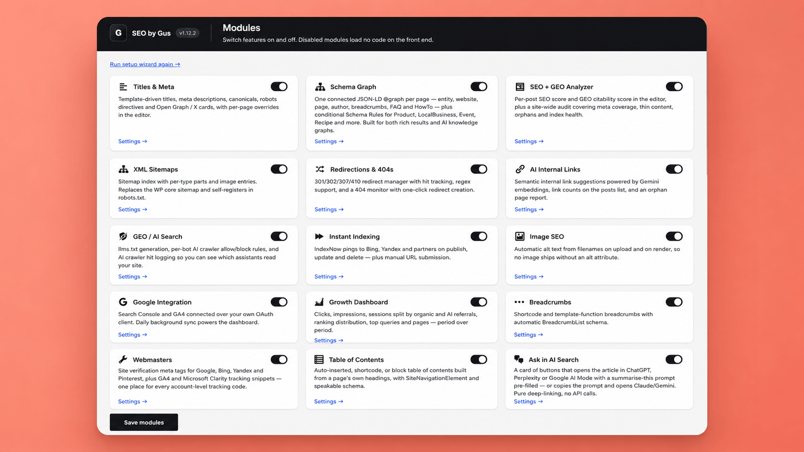Viewport: 804px width, 452px height.
Task: Disable the Titles & Meta module toggle
Action: [279, 86]
